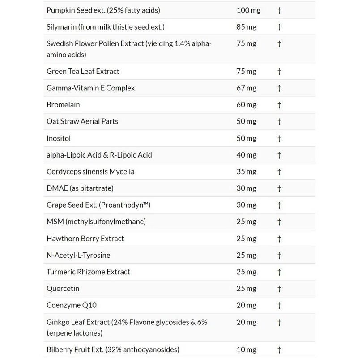Click the 100 mg amount for Pumpkin Seed

point(248,10)
